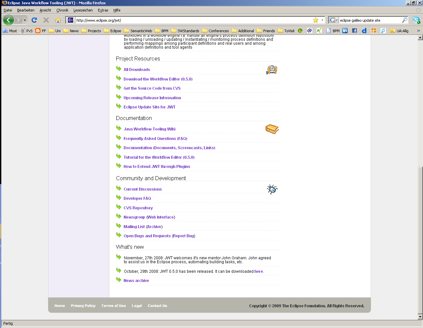Open the Projects bookmarks folder
Screen dimensions: 423x328
point(91,31)
